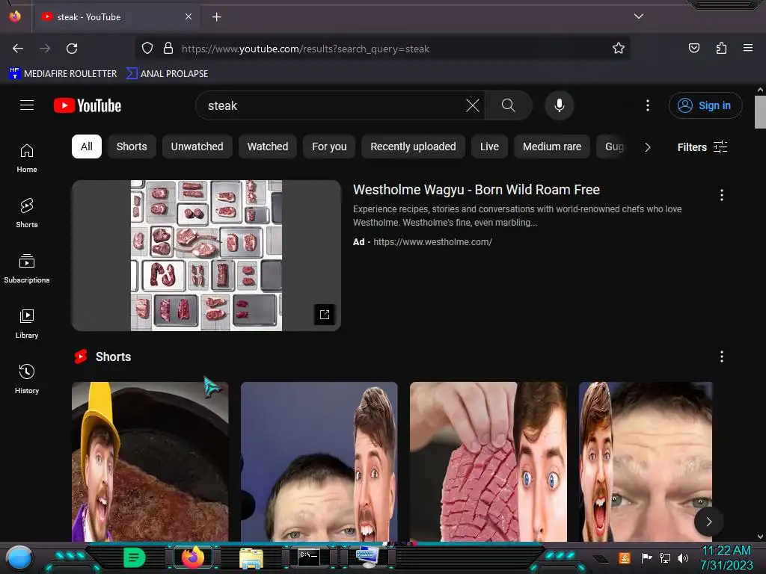Image resolution: width=766 pixels, height=574 pixels.
Task: Open a new browser tab
Action: click(x=216, y=17)
